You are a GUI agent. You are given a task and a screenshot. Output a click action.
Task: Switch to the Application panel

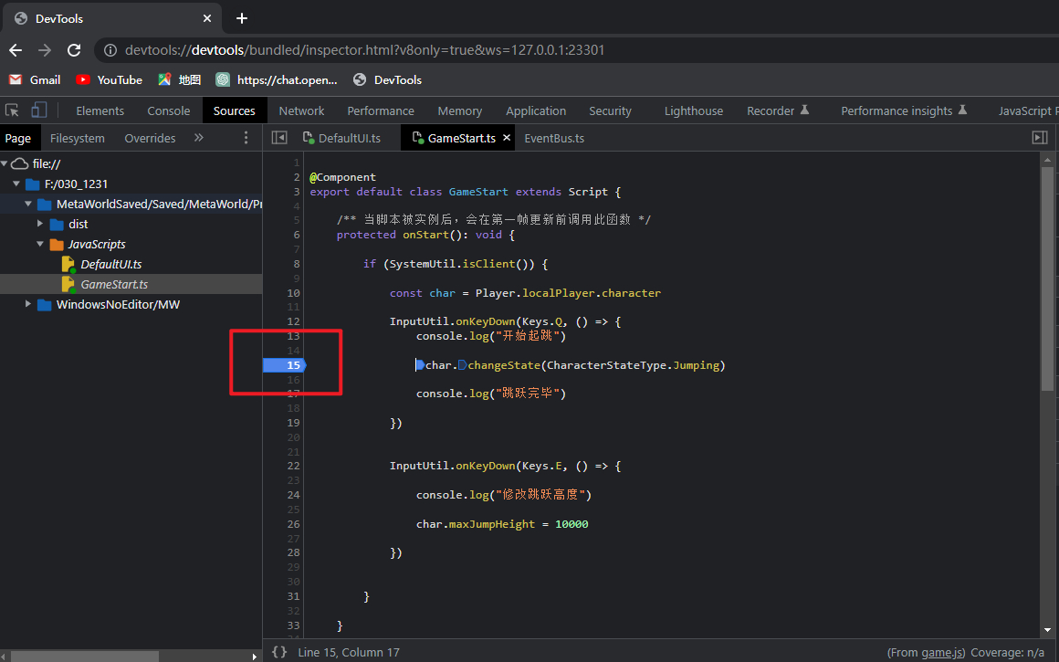pyautogui.click(x=536, y=110)
